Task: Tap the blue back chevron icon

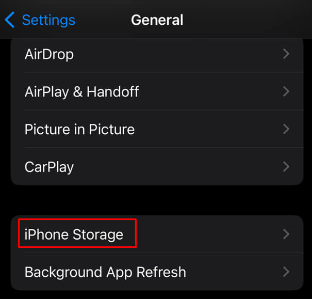Action: [x=10, y=20]
